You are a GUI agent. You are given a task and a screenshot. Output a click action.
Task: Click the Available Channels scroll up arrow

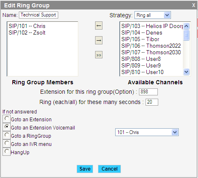187,26
